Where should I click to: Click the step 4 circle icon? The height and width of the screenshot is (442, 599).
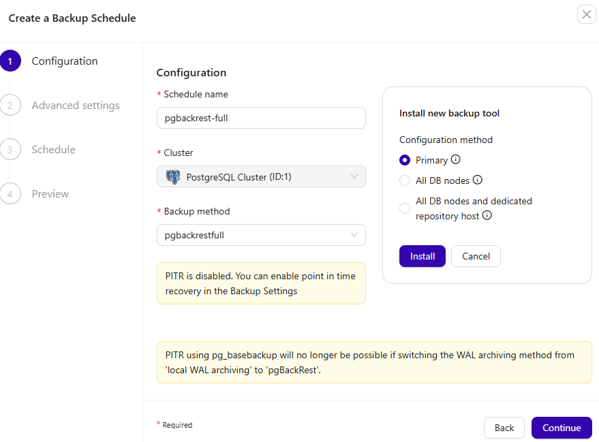pyautogui.click(x=10, y=194)
